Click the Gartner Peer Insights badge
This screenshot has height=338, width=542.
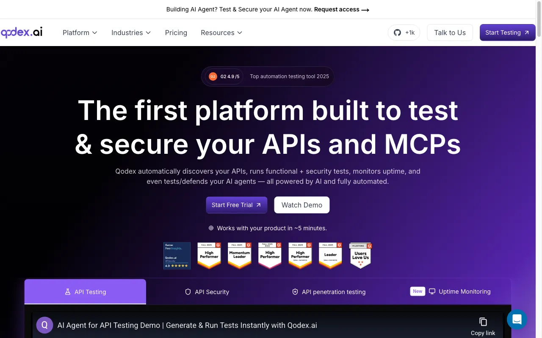(177, 256)
